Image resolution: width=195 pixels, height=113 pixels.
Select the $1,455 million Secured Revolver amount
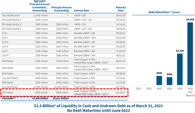41,16
